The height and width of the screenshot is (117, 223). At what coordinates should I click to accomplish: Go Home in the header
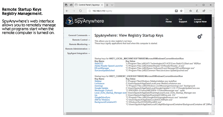pos(168,20)
